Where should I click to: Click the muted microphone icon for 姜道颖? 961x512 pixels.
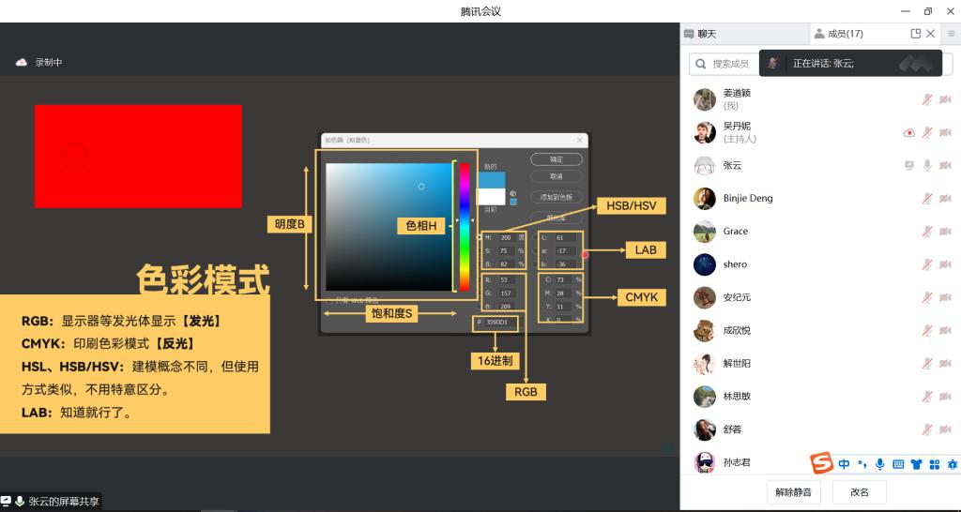[926, 99]
